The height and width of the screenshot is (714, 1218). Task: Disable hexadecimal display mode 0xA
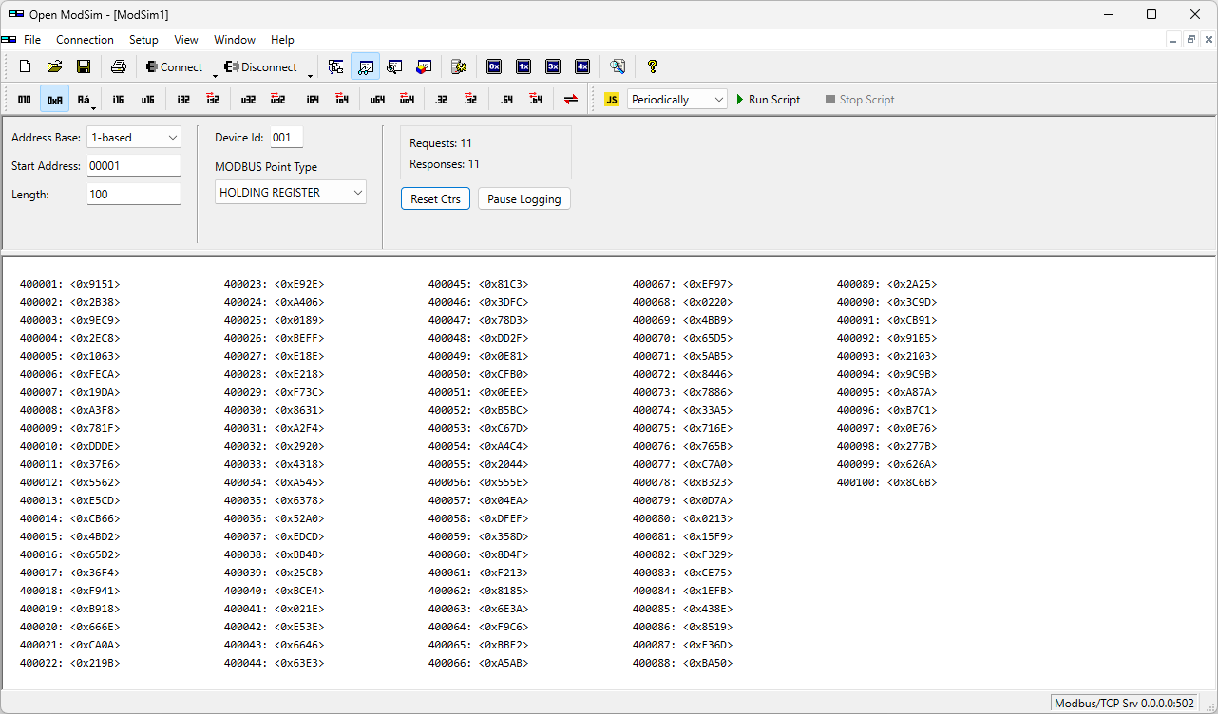click(x=54, y=99)
